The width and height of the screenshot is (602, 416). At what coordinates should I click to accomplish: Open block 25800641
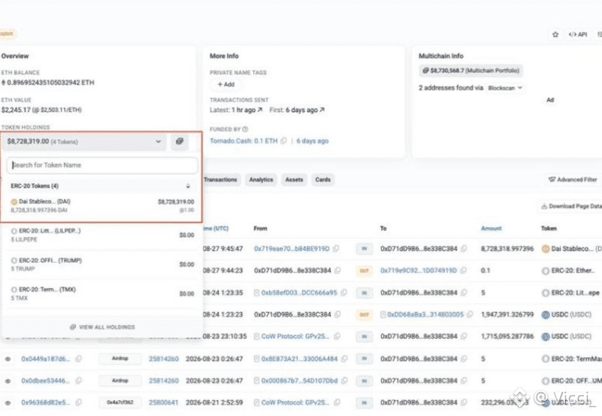[x=164, y=403]
